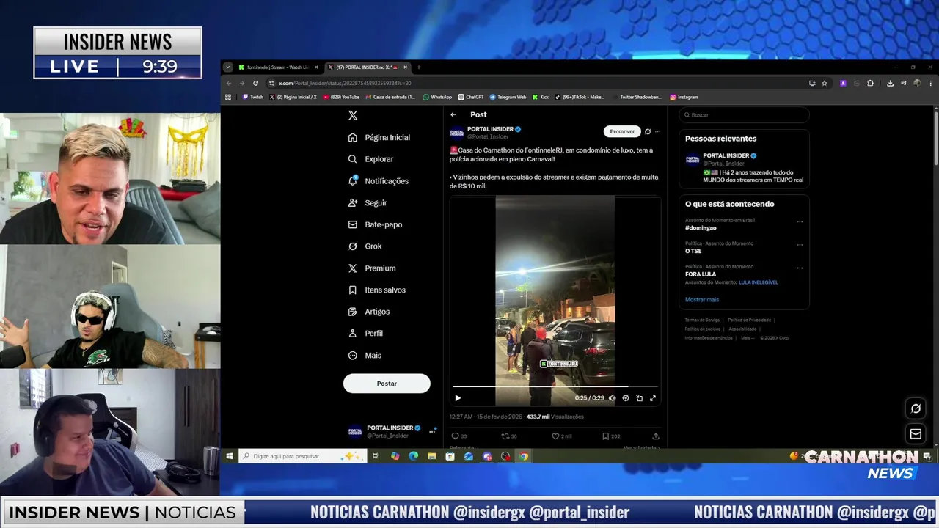Open account menu dots beside PORTAL INSIDER
The width and height of the screenshot is (939, 528).
click(x=432, y=431)
